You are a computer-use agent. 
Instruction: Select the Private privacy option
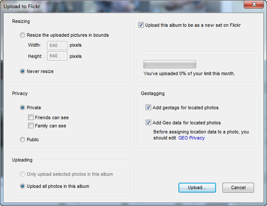pos(22,108)
